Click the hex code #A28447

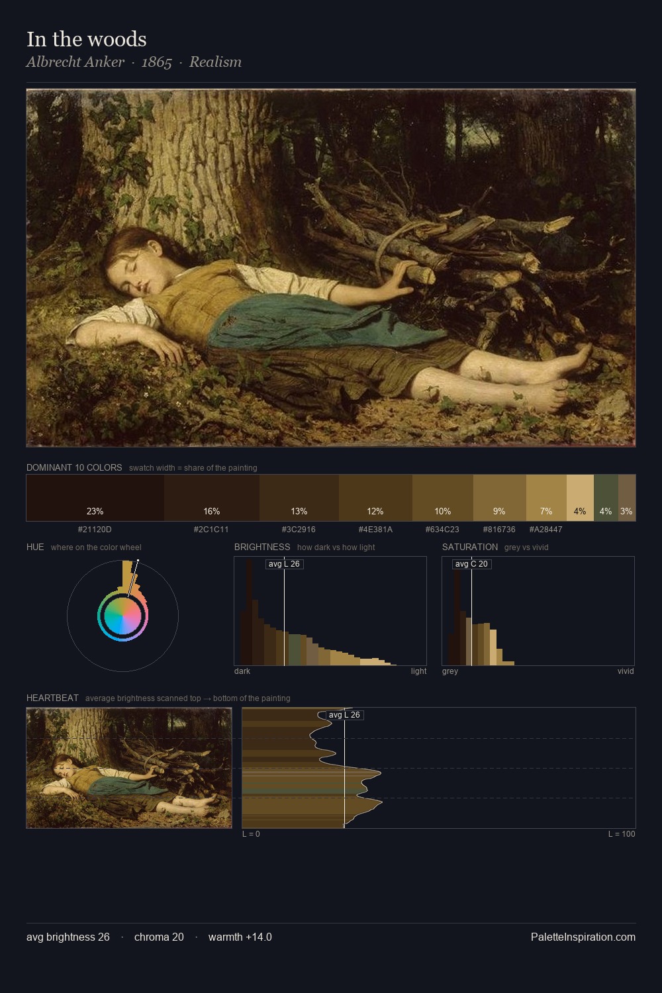[546, 530]
